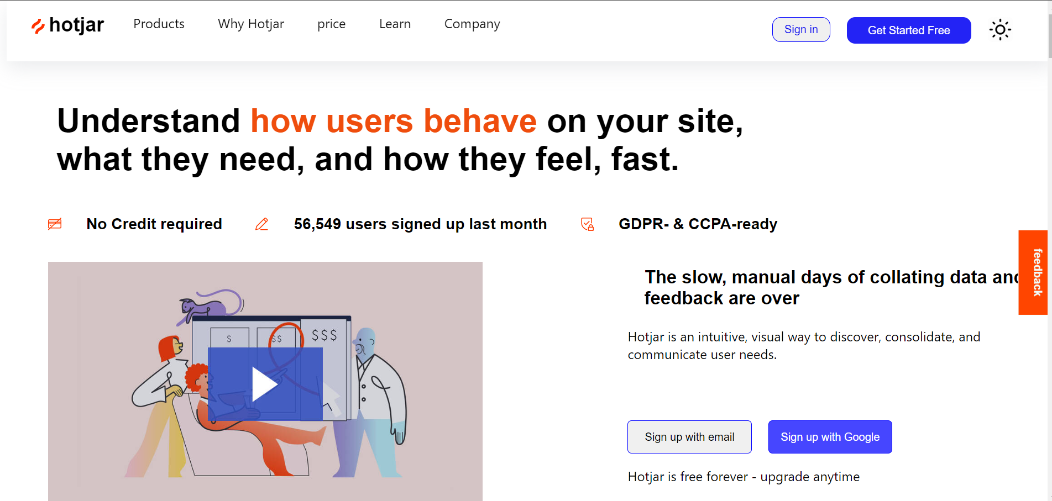
Task: Play the illustrated intro video
Action: pyautogui.click(x=265, y=384)
